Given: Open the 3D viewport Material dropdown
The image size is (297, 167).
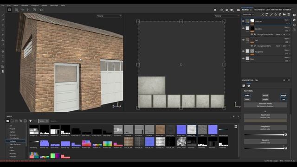Looking at the screenshot, I should (109, 16).
